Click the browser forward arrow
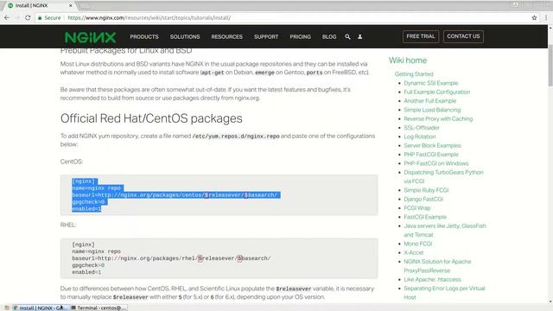Image resolution: width=553 pixels, height=311 pixels. click(17, 17)
